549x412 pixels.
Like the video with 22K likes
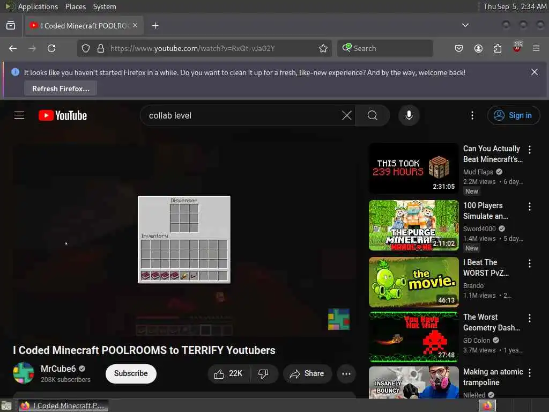pyautogui.click(x=229, y=374)
